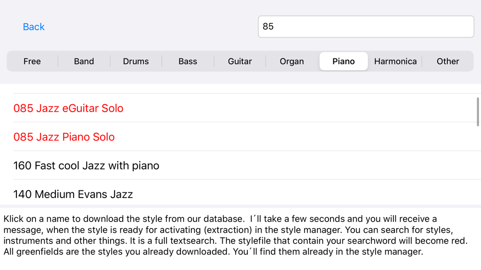481x270 pixels.
Task: Open the Other category tab
Action: [448, 61]
